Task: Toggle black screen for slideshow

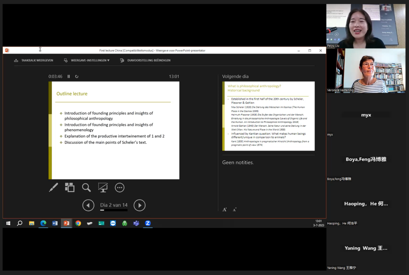Action: tap(103, 188)
